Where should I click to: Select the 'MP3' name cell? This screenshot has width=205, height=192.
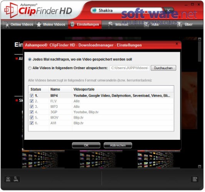point(54,107)
